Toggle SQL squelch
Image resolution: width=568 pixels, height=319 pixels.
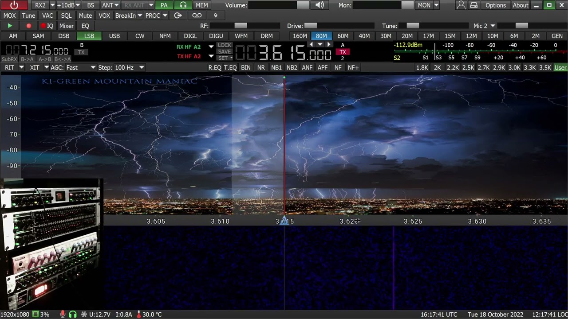(x=66, y=16)
